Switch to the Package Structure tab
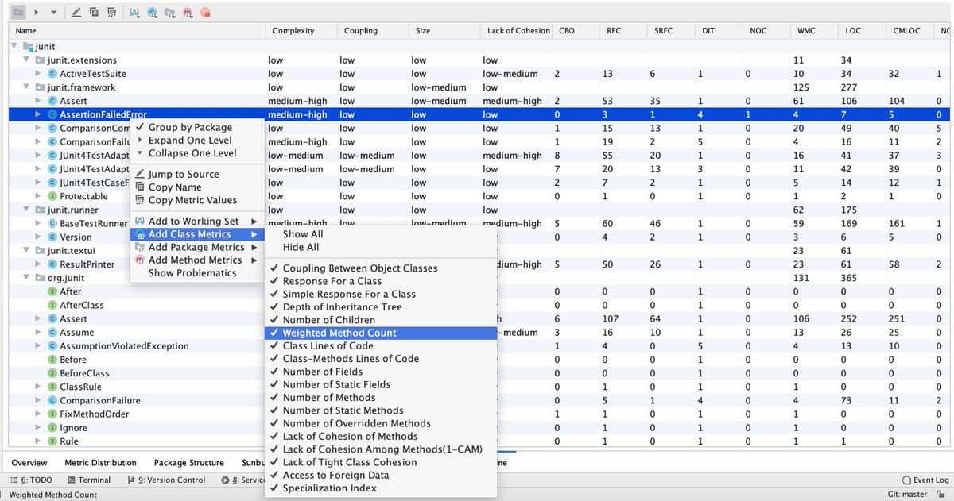Screen dimensions: 954x501 pos(188,462)
